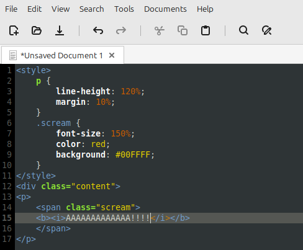Screen dimensions: 303x250
Task: Click the closing </style> tag
Action: coord(36,176)
